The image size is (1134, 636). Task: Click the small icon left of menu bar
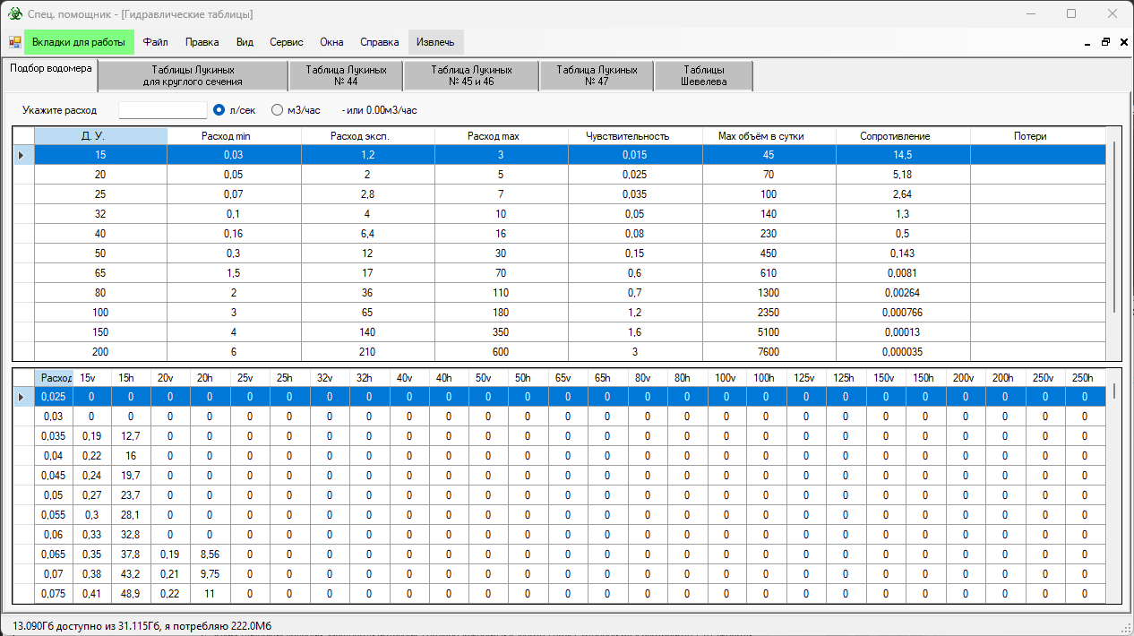15,42
